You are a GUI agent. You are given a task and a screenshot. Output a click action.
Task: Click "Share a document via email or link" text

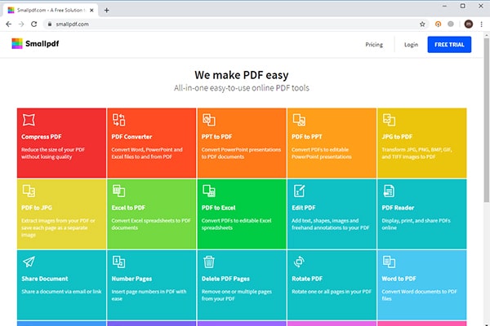(61, 292)
